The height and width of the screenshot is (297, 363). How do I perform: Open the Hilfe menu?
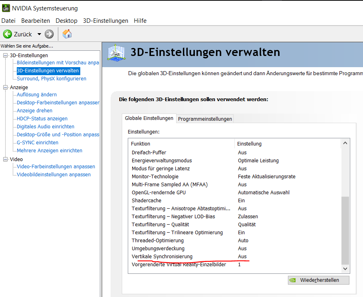click(140, 21)
